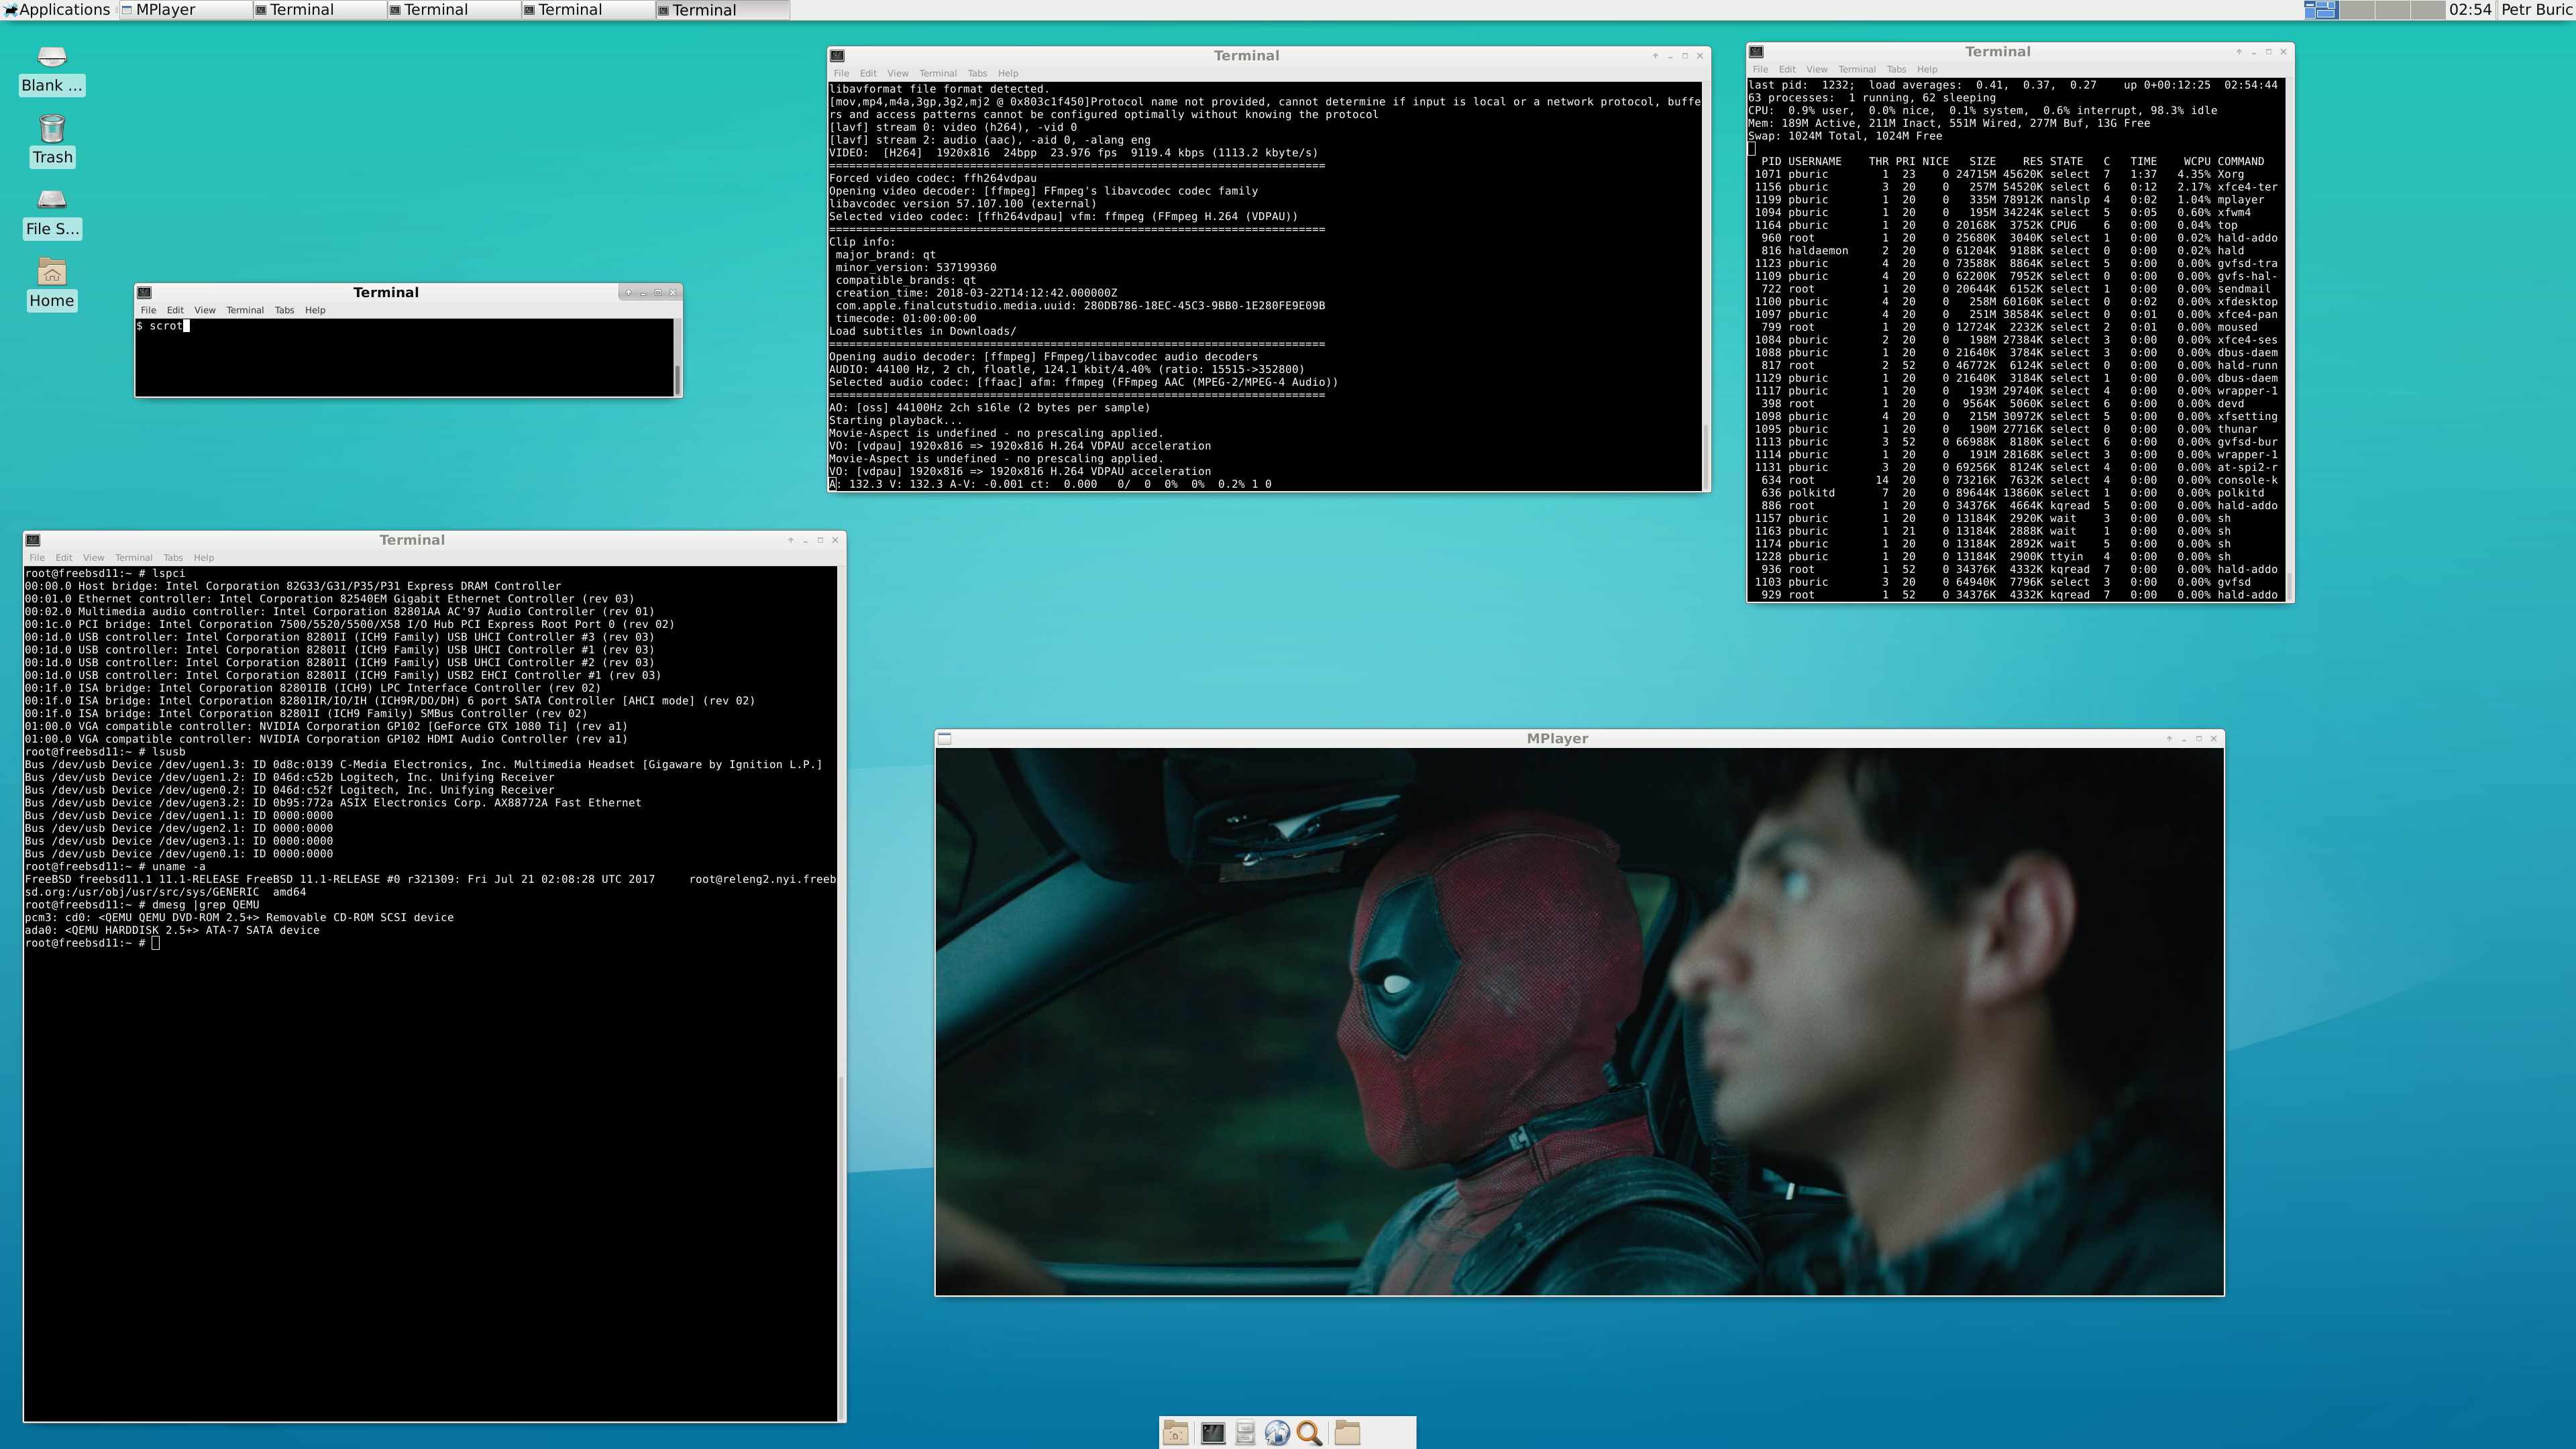Open the home folder icon at the dock's right end
The width and height of the screenshot is (2576, 1449).
1347,1433
